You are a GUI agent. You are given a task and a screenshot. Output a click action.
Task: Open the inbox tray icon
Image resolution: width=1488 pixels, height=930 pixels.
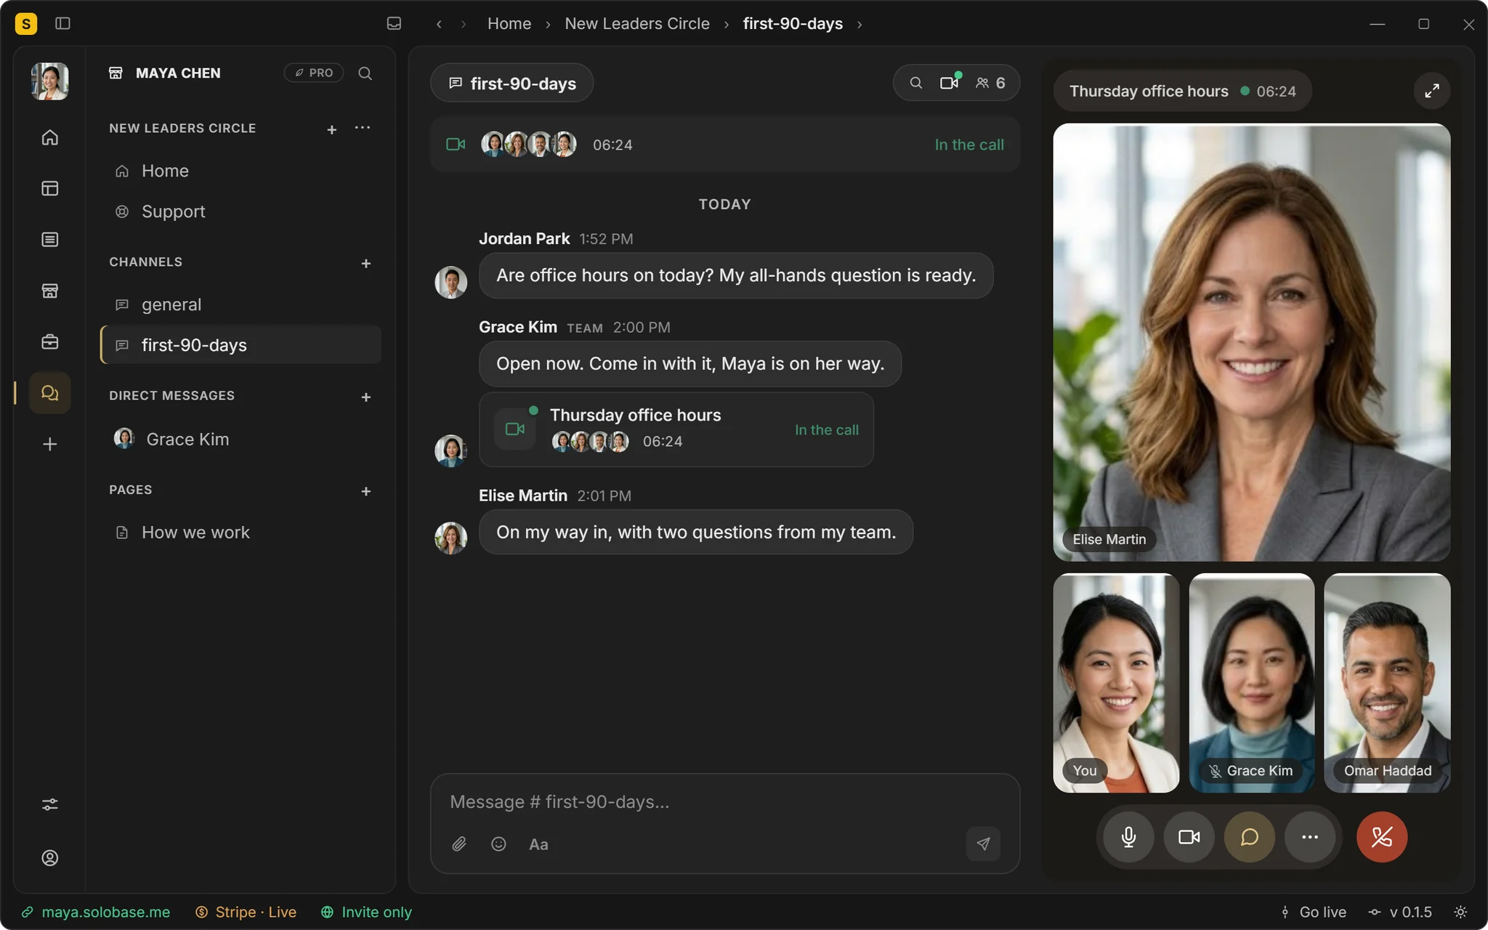pyautogui.click(x=394, y=24)
